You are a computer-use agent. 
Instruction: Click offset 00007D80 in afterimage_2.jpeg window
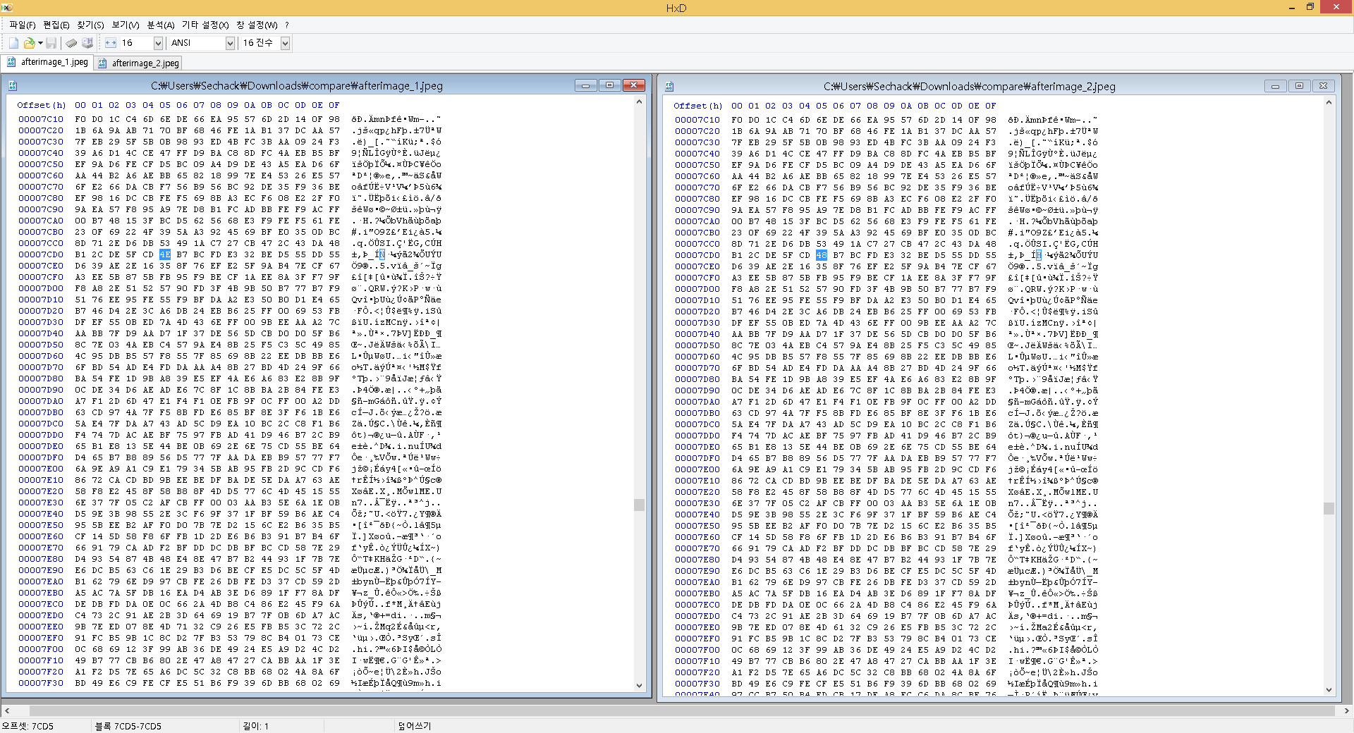click(697, 379)
